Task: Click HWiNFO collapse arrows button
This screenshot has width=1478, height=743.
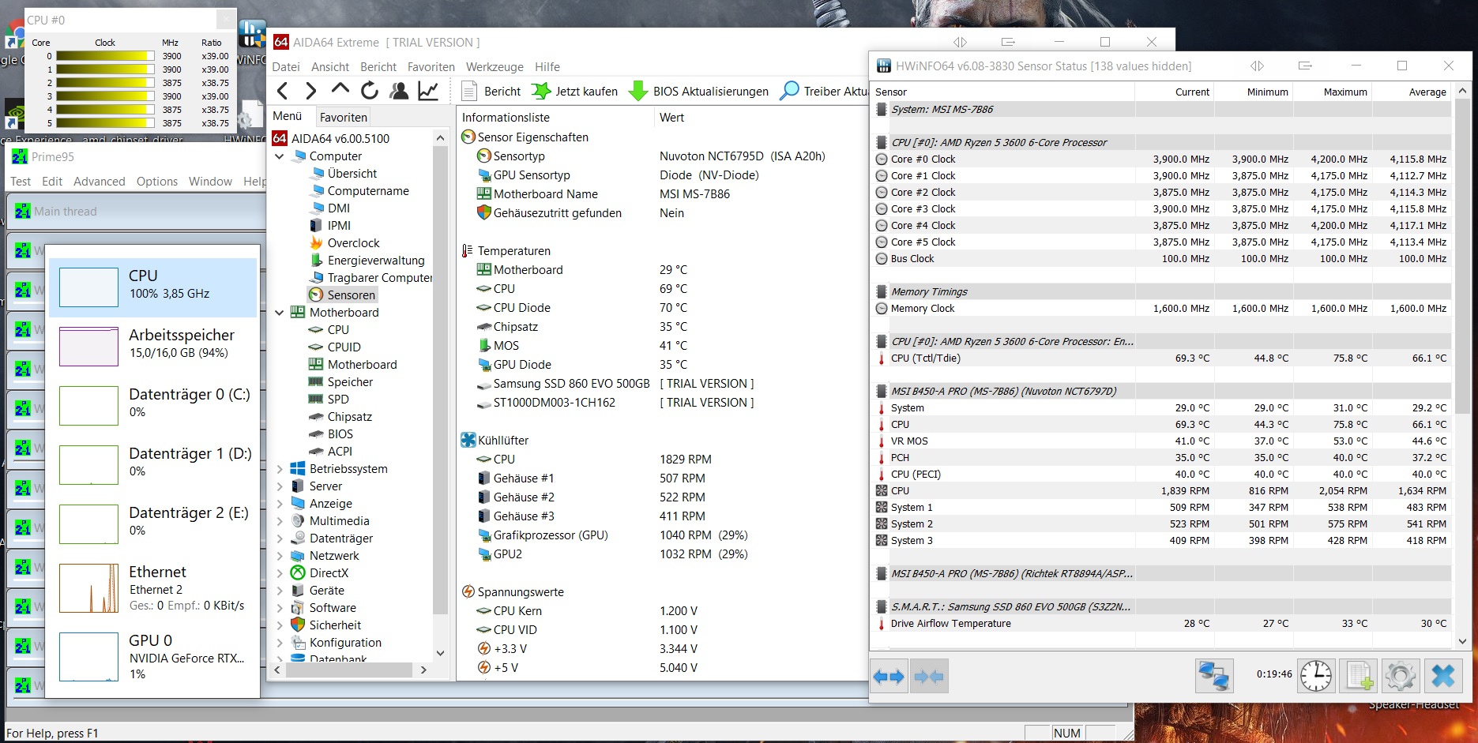Action: 929,677
